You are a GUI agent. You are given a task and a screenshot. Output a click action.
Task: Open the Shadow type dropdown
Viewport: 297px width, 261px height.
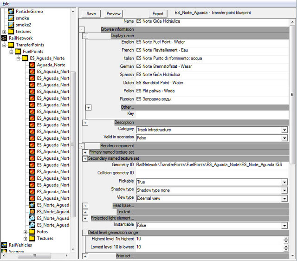point(284,190)
